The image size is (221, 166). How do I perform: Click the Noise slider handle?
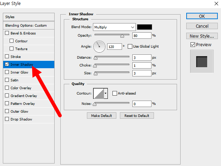[95, 104]
